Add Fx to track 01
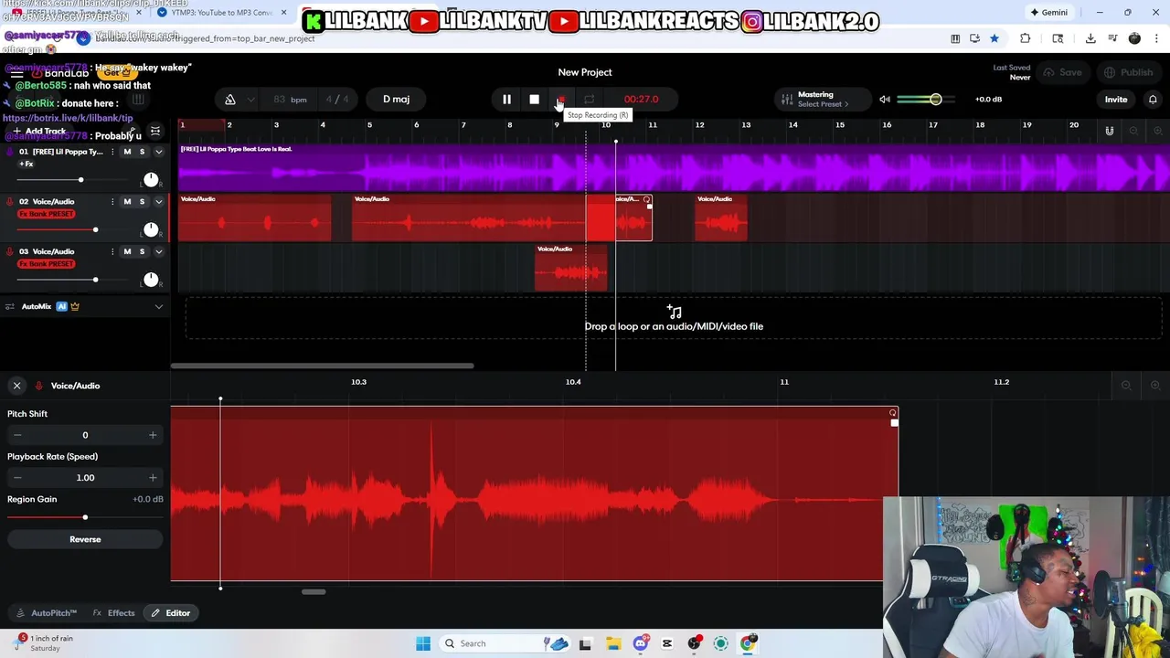1170x658 pixels. tap(27, 164)
